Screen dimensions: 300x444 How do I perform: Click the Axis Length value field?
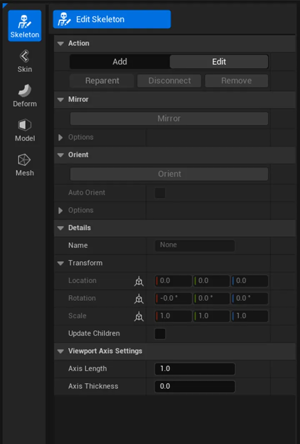[x=195, y=369]
